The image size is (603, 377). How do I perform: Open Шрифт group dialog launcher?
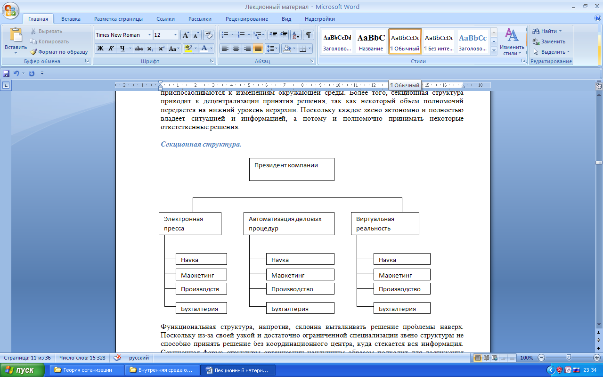click(212, 61)
